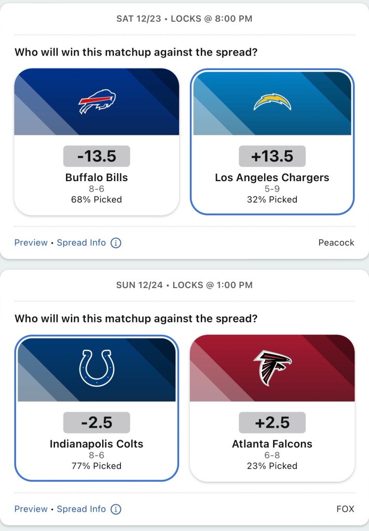Image resolution: width=369 pixels, height=531 pixels.
Task: Open Preview for Colts vs Falcons
Action: (x=31, y=509)
